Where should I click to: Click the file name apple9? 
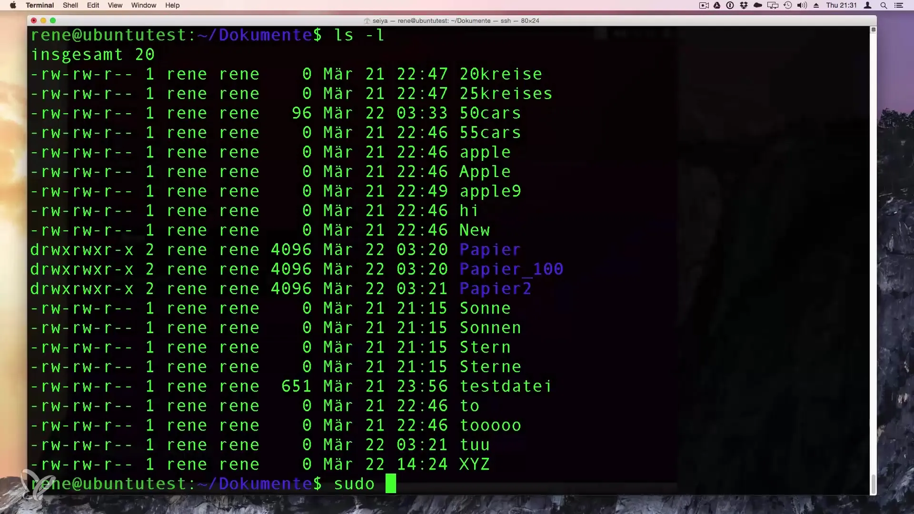tap(490, 191)
